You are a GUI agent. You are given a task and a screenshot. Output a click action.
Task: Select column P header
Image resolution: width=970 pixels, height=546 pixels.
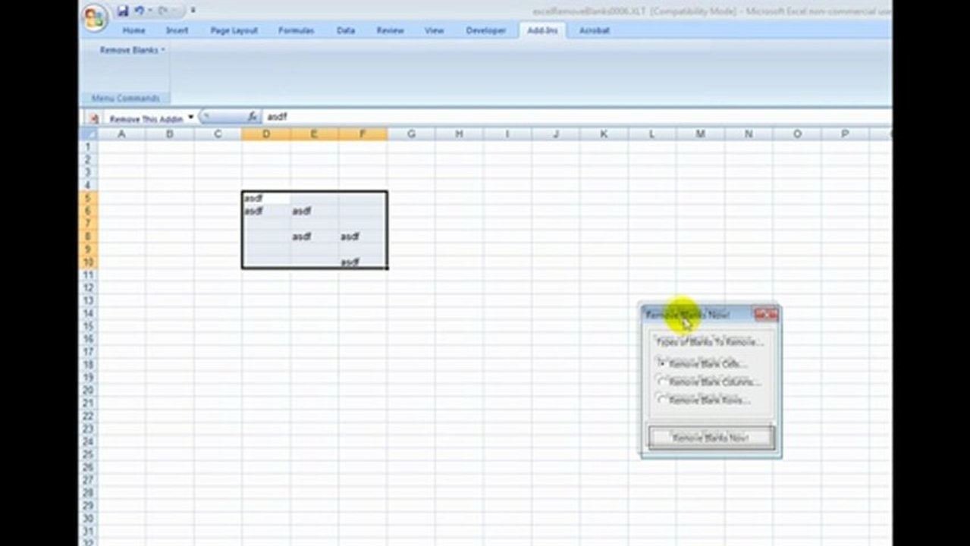(x=845, y=134)
